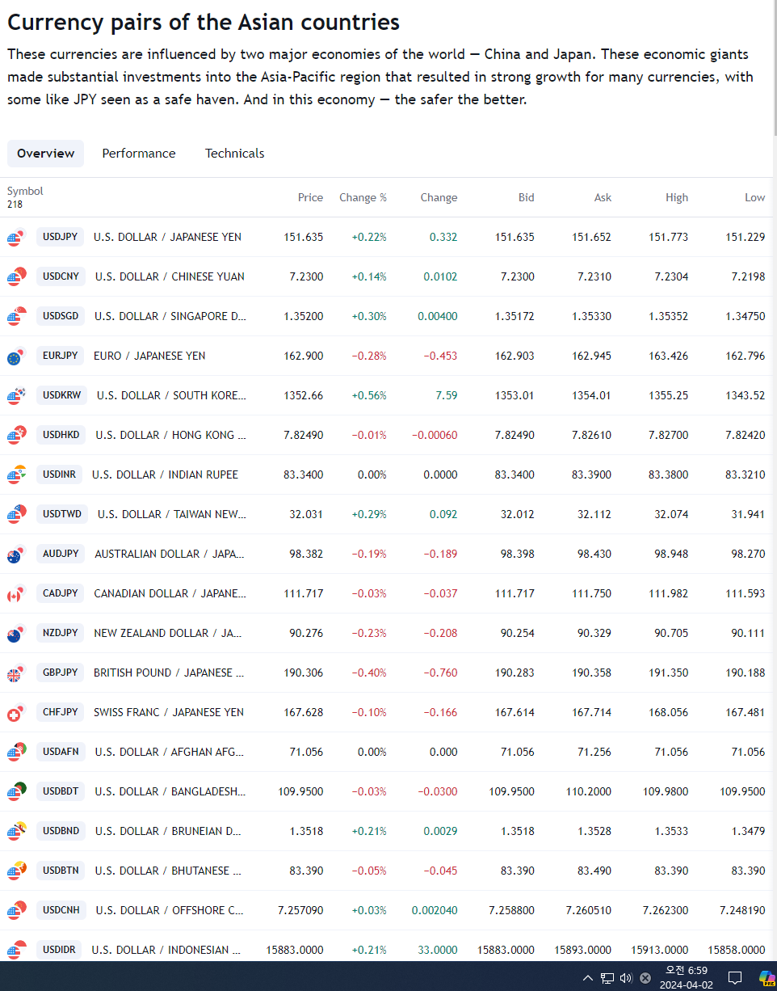
Task: Click the CHFJPY flag pair icon
Action: pyautogui.click(x=16, y=713)
